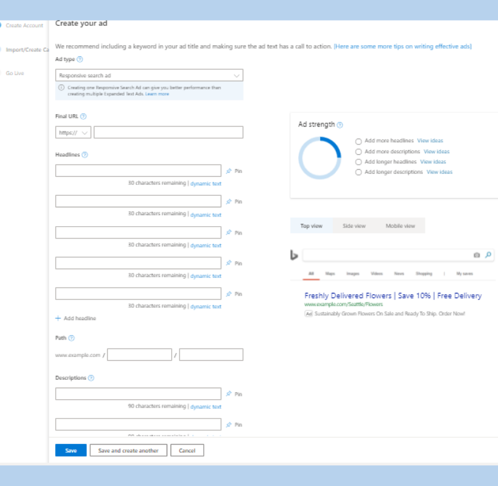Screen dimensions: 498x486
Task: Click the help icon next to Headlines
Action: tap(85, 155)
